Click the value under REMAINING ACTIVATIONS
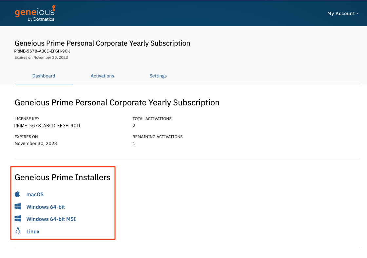This screenshot has width=367, height=258. [x=134, y=143]
